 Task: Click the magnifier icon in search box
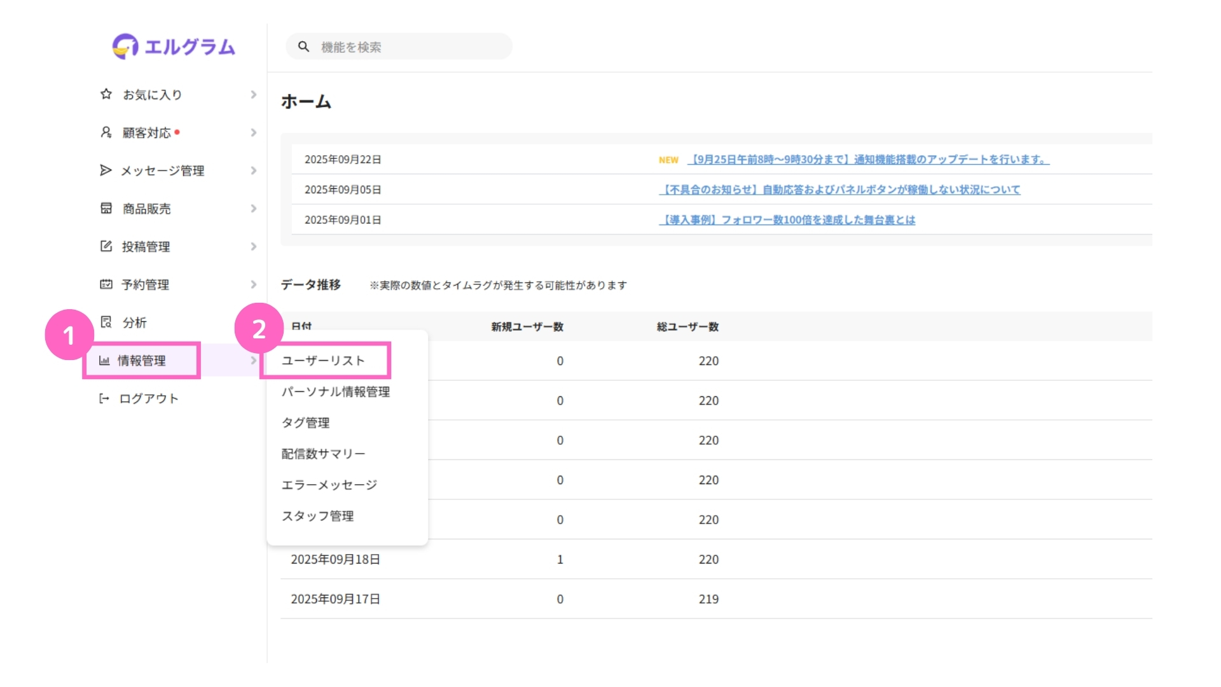[303, 47]
